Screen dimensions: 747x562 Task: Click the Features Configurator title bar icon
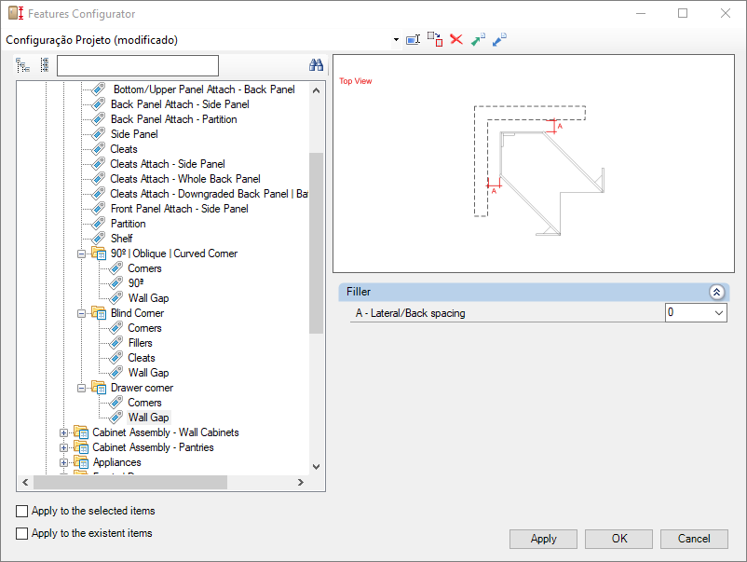point(16,13)
